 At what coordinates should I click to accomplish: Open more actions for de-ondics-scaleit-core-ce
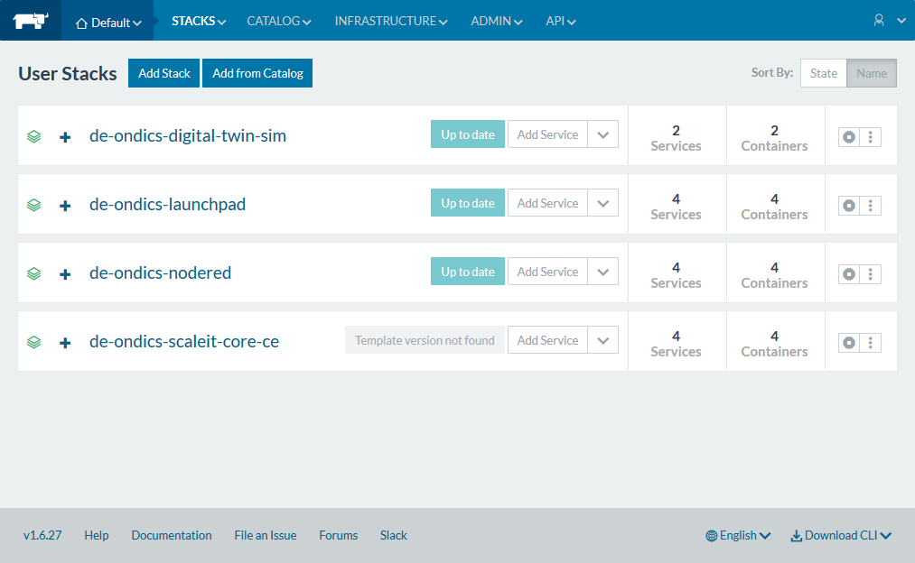pyautogui.click(x=870, y=343)
